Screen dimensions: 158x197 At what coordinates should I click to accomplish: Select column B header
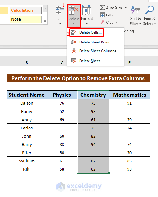click(27, 62)
